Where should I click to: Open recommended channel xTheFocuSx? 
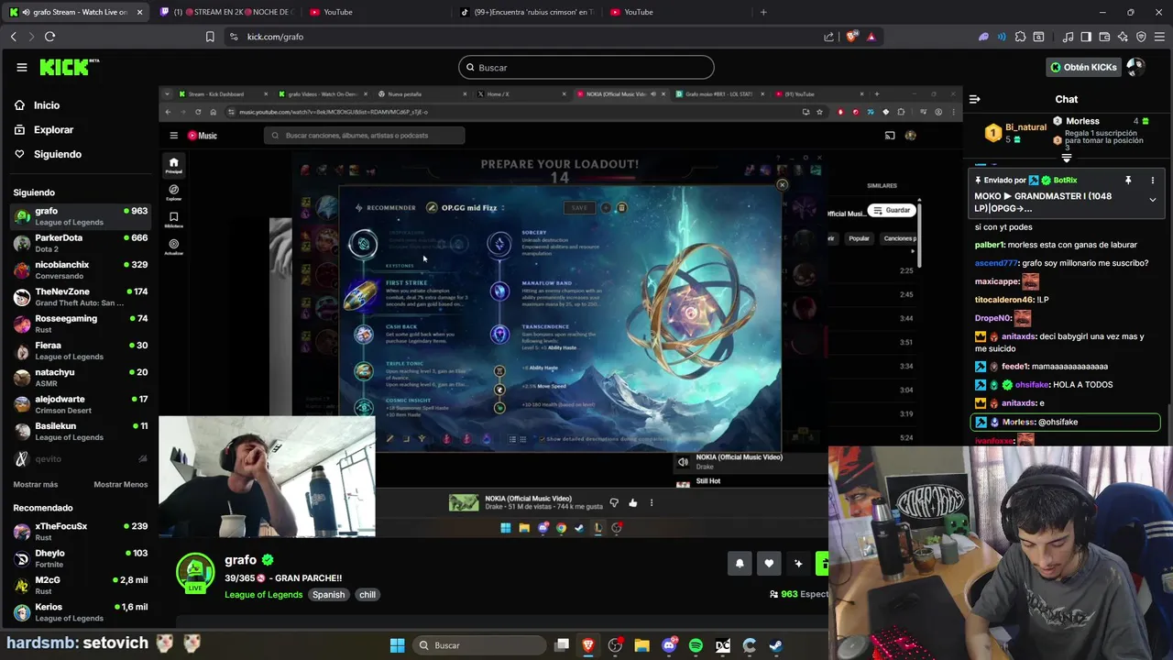tap(81, 532)
